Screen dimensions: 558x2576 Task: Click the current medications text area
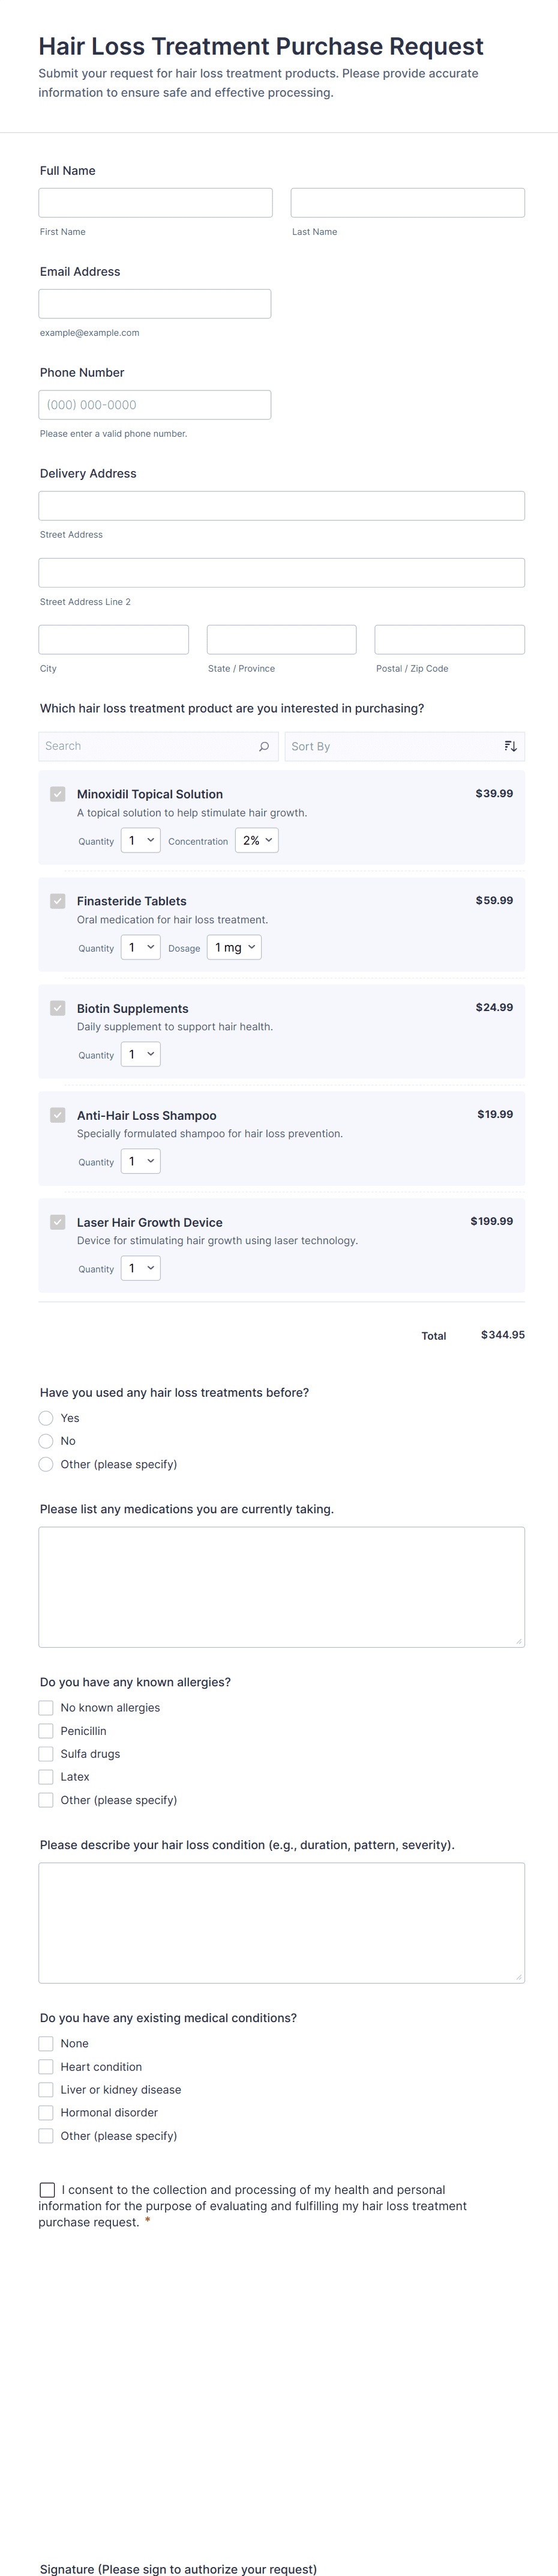(281, 1586)
